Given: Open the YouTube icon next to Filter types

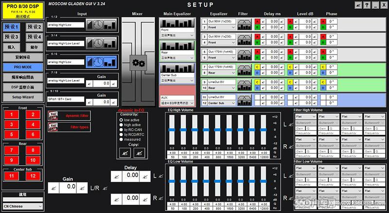Looking at the screenshot, I should tap(53, 127).
